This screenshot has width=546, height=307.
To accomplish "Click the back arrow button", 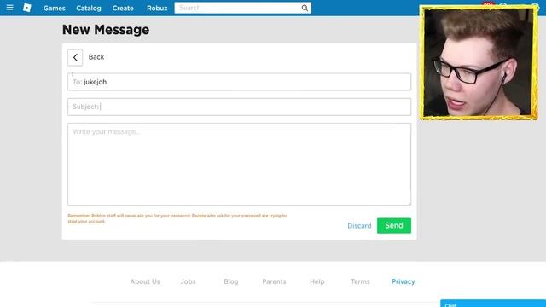I will pos(75,57).
